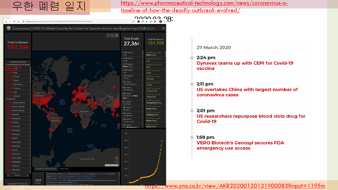
Task: Click the 27 March 2020 date heading
Action: (213, 47)
